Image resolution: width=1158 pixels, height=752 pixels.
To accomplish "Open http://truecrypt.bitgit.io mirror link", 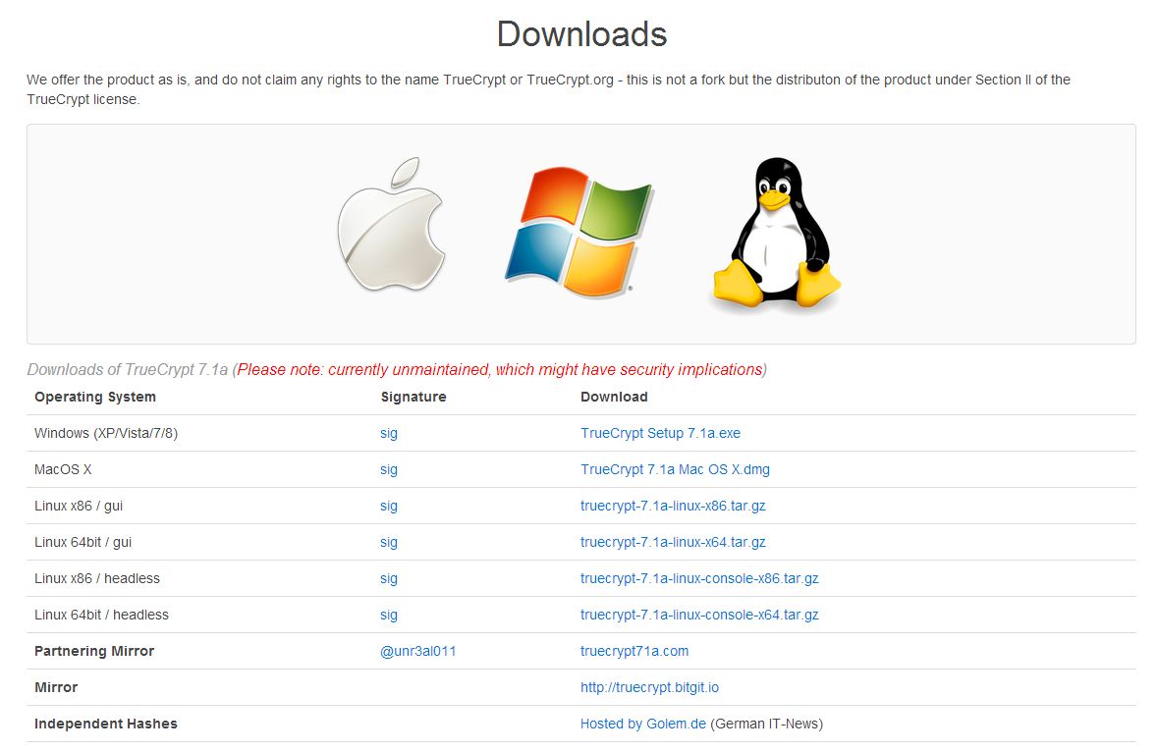I will tap(649, 687).
